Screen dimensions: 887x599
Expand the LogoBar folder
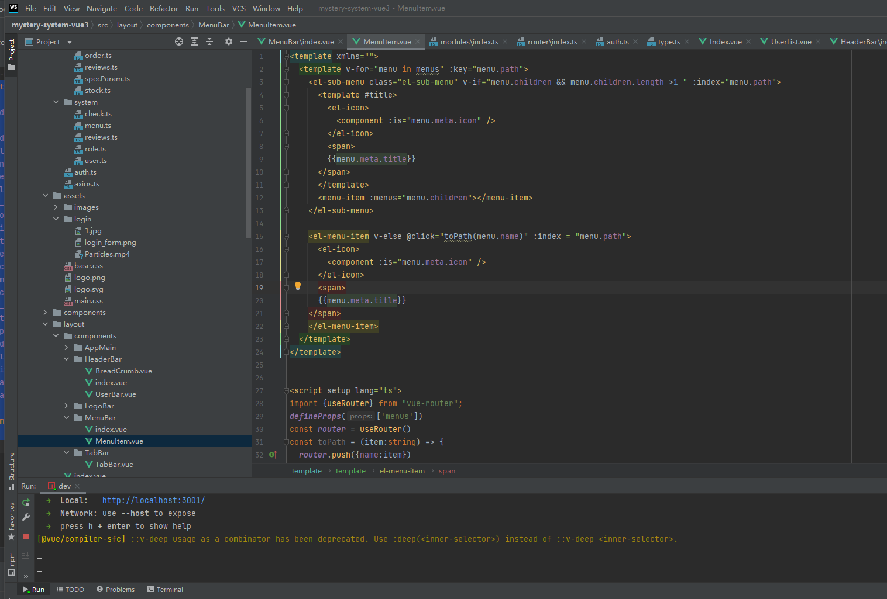point(67,406)
